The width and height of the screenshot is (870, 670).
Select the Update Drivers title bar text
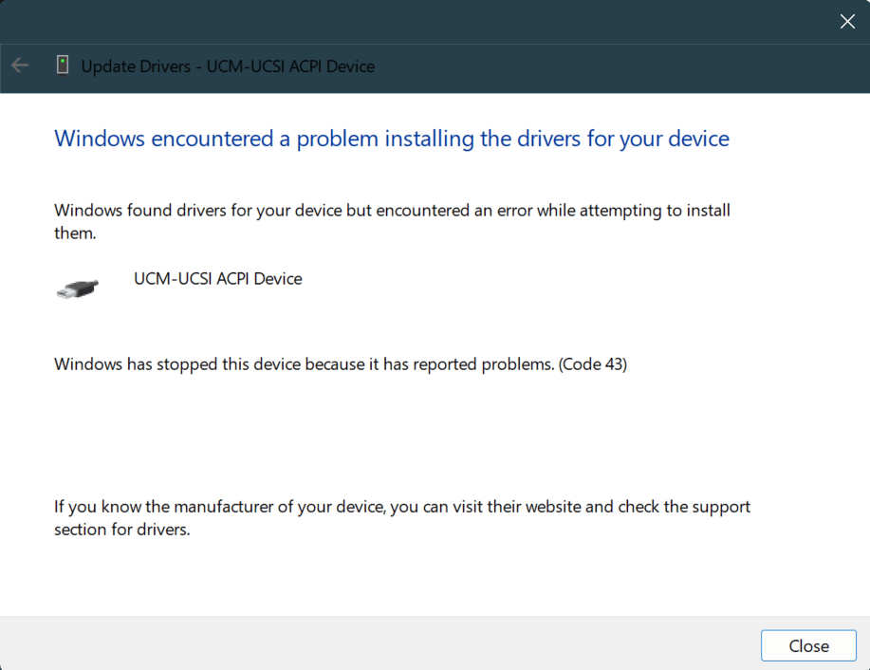(x=228, y=66)
